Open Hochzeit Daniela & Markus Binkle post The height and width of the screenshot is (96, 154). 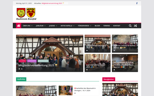tap(124, 47)
